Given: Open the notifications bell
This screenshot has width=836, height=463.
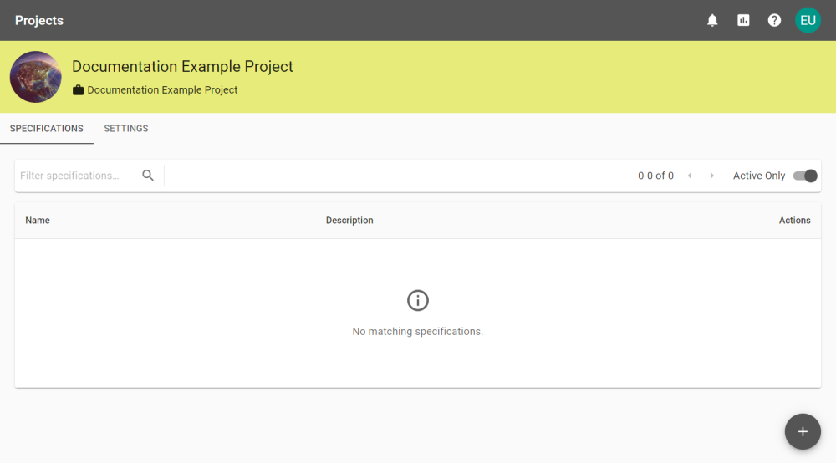Looking at the screenshot, I should [x=712, y=20].
